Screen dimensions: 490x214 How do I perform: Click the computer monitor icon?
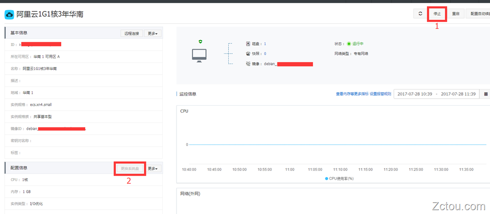(199, 56)
